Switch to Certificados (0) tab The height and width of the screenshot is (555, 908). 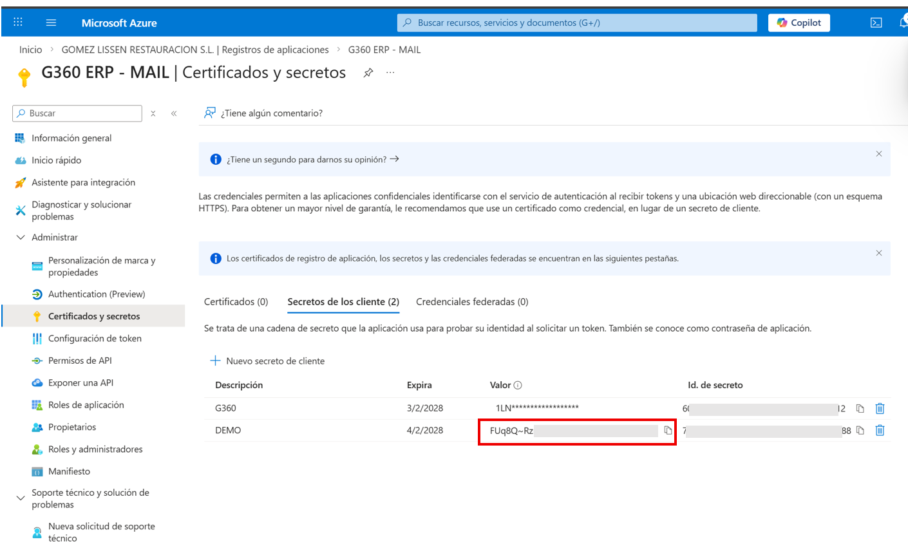236,302
